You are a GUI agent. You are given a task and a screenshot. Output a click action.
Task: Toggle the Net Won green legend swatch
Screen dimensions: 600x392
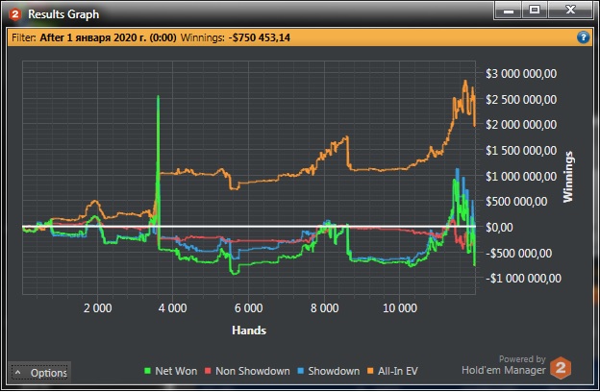click(147, 371)
